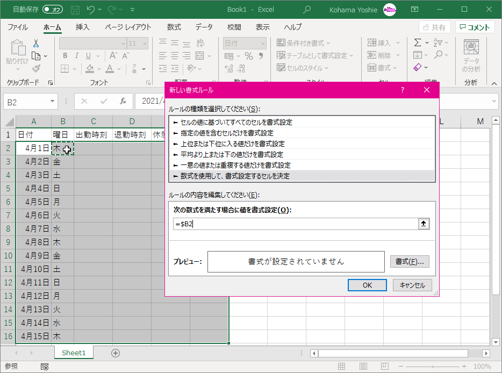Click the Undo arrow icon
Viewport: 502px width, 373px height.
coord(91,10)
